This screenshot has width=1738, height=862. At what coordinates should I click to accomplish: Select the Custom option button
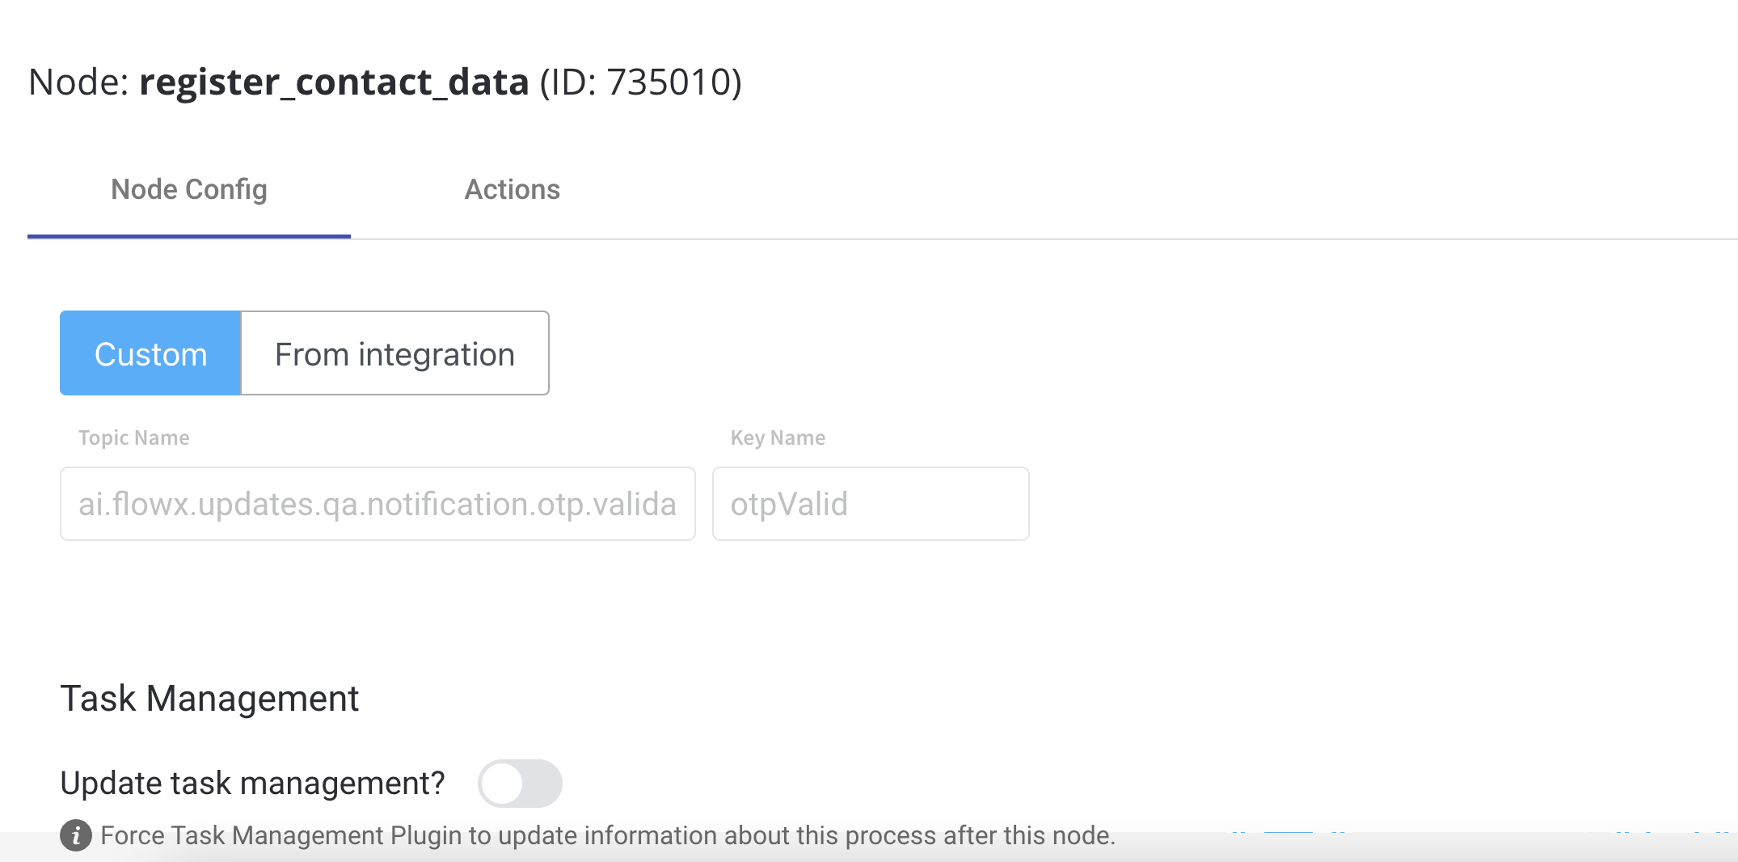150,353
